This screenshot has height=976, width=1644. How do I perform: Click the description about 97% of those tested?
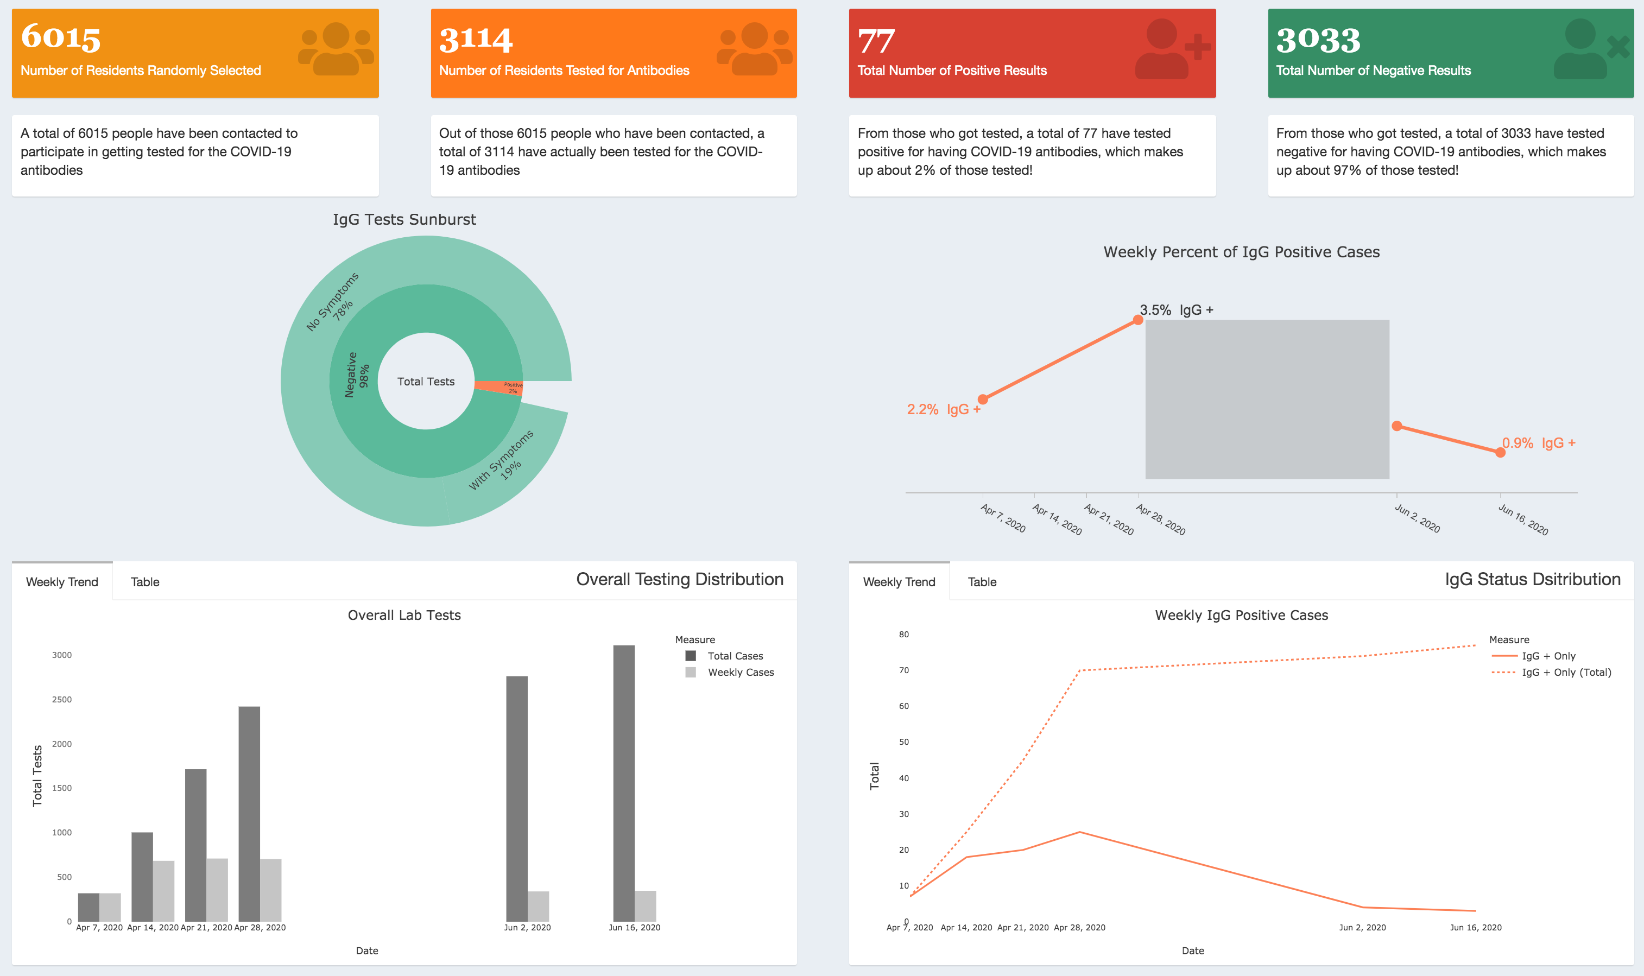(x=1441, y=152)
